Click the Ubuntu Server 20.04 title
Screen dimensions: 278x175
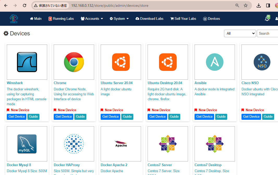pyautogui.click(x=117, y=83)
